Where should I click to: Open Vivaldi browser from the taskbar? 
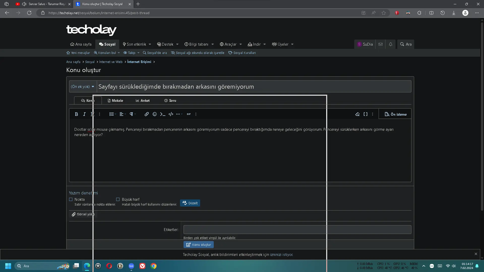(x=142, y=266)
